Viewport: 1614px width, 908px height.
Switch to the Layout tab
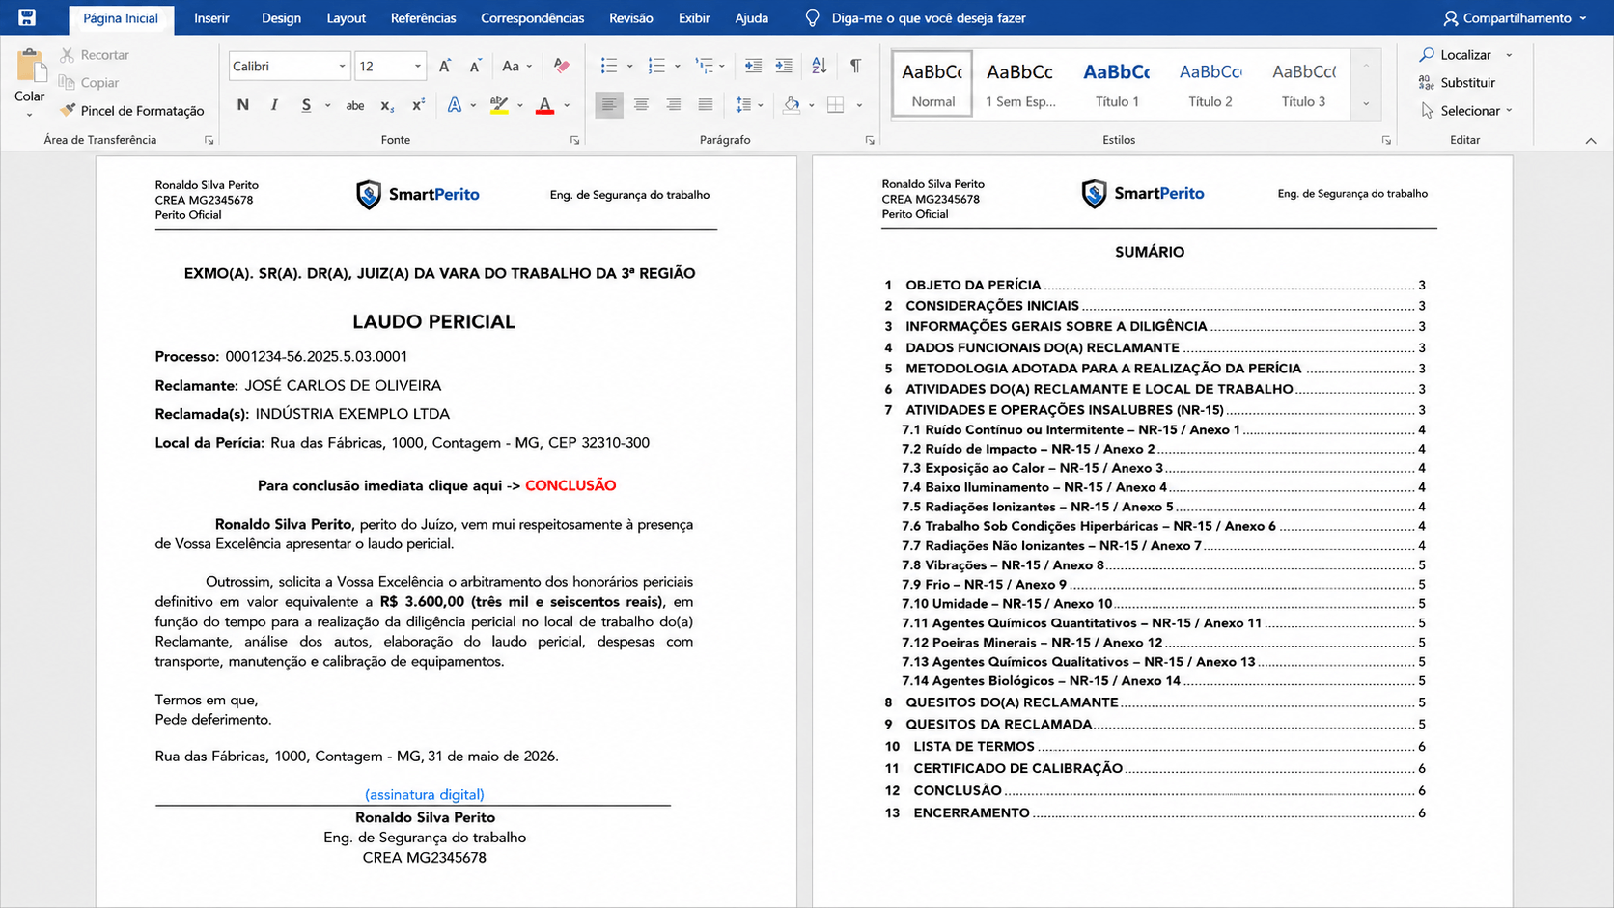(346, 18)
